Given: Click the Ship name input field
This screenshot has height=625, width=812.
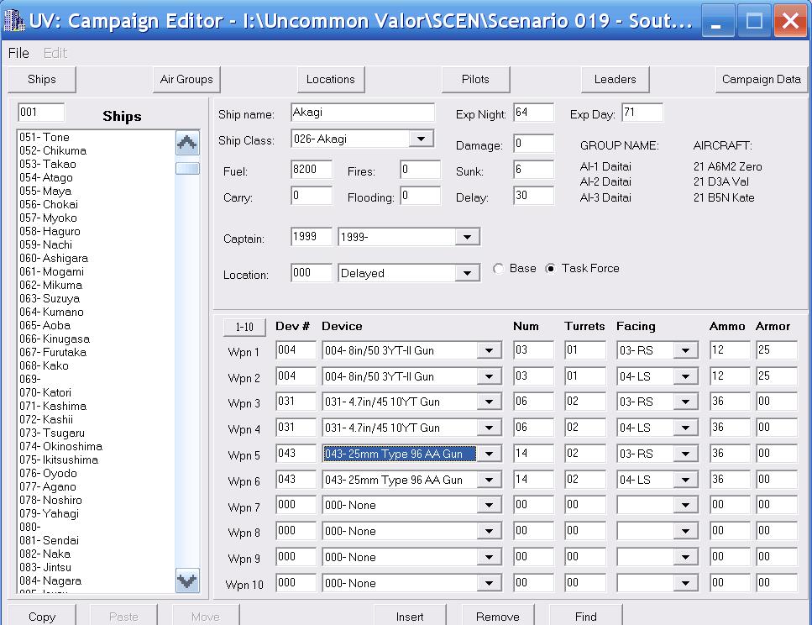Looking at the screenshot, I should point(363,113).
